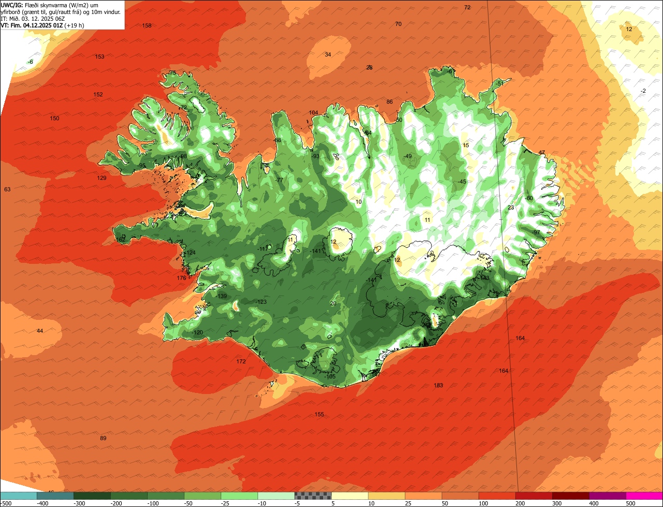
Task: Click the map value -51
Action: [x=499, y=83]
